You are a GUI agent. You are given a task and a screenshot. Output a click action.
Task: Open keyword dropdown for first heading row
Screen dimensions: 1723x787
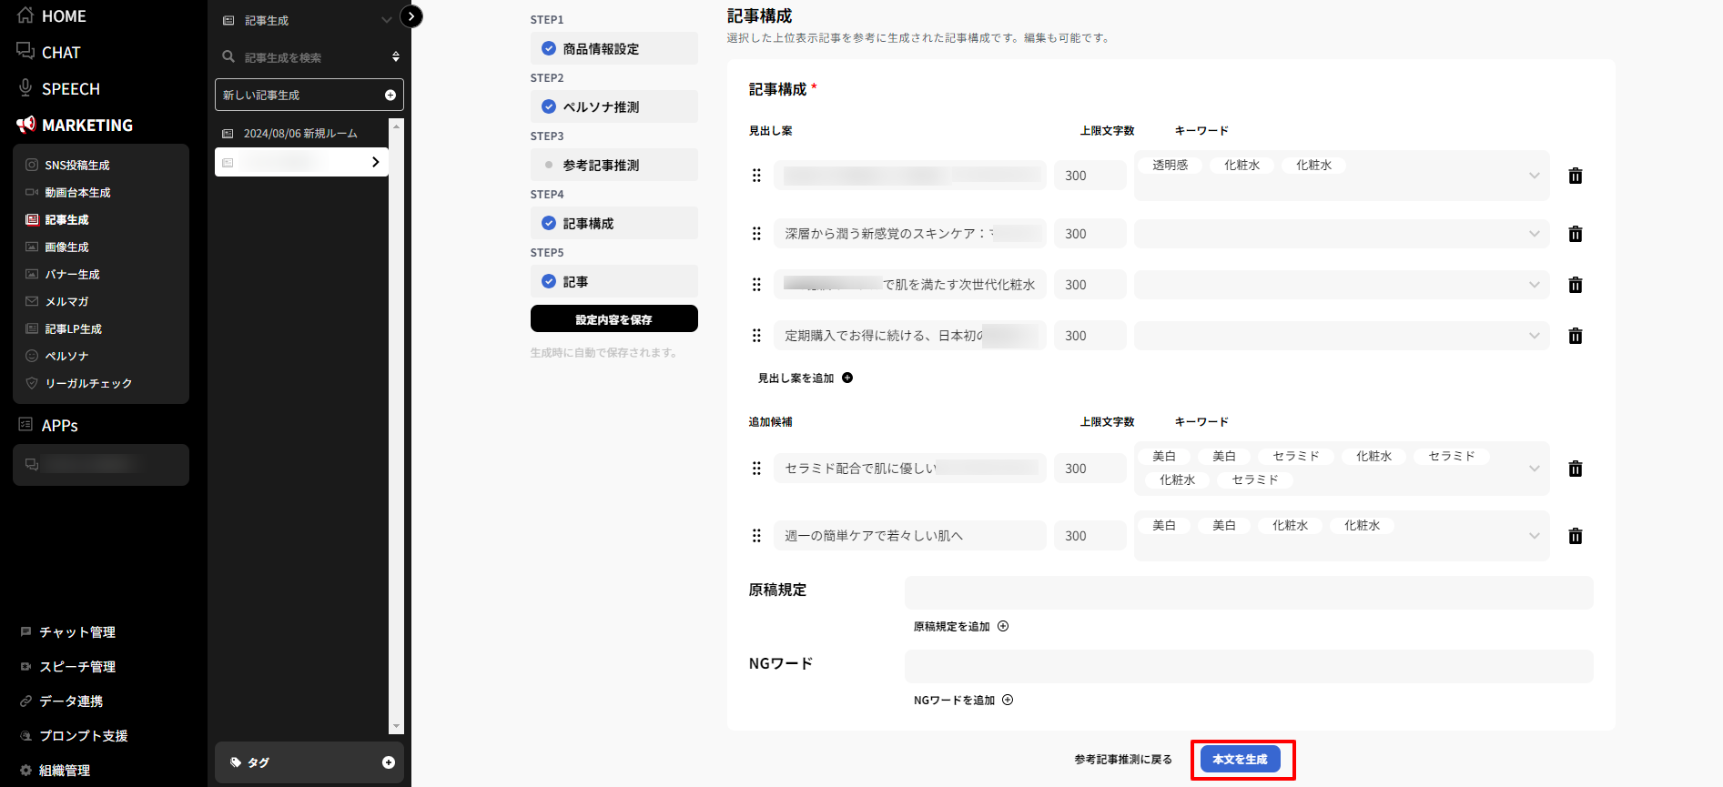tap(1534, 176)
